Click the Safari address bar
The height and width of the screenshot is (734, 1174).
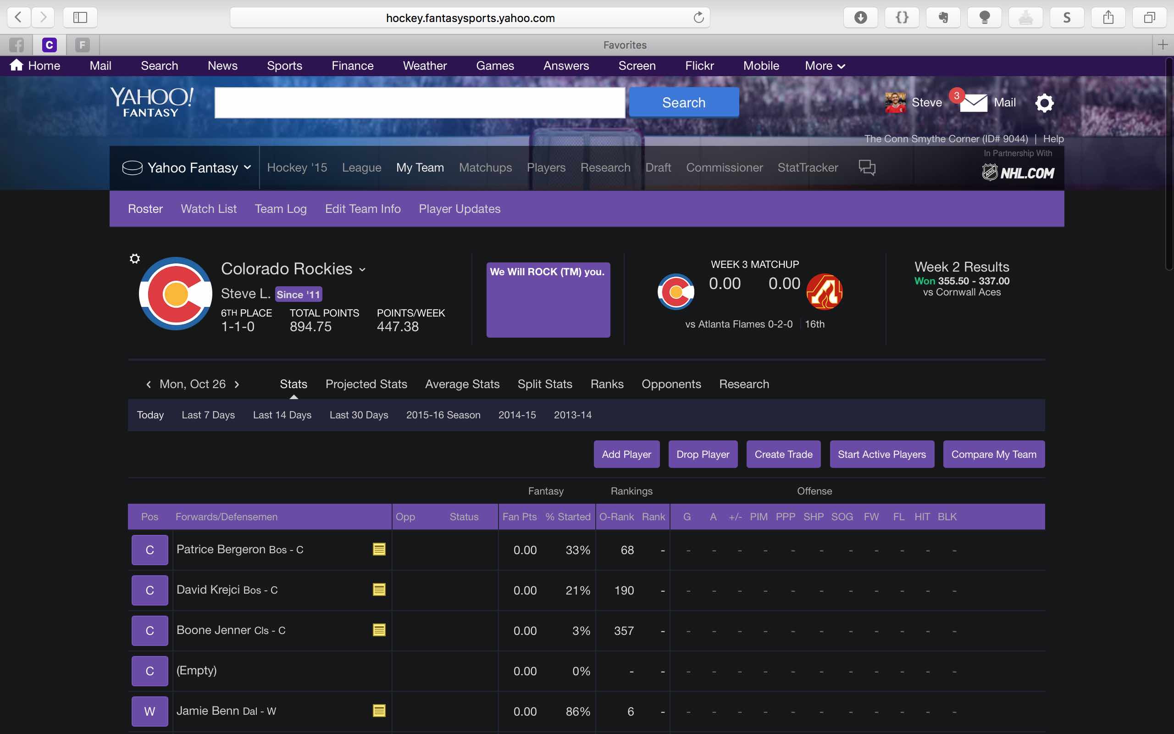coord(470,17)
